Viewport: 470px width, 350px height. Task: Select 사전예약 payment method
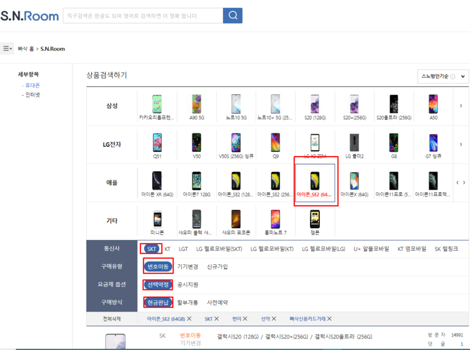tap(218, 302)
